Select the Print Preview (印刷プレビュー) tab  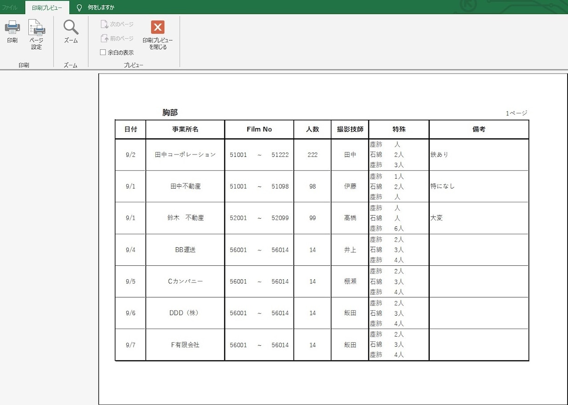[x=47, y=7]
